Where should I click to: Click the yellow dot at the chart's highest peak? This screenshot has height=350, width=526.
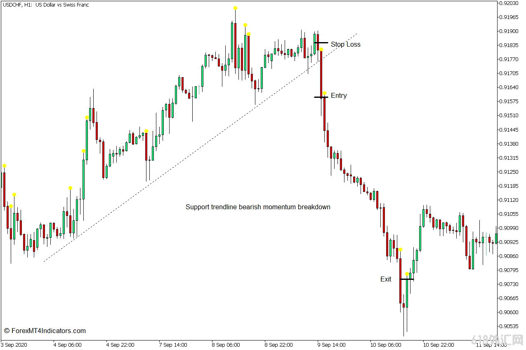pyautogui.click(x=235, y=8)
